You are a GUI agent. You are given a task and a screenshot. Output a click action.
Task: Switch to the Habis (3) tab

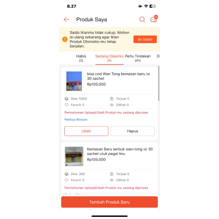click(x=81, y=58)
